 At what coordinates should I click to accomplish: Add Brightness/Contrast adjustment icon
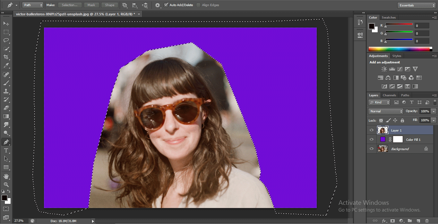click(384, 69)
